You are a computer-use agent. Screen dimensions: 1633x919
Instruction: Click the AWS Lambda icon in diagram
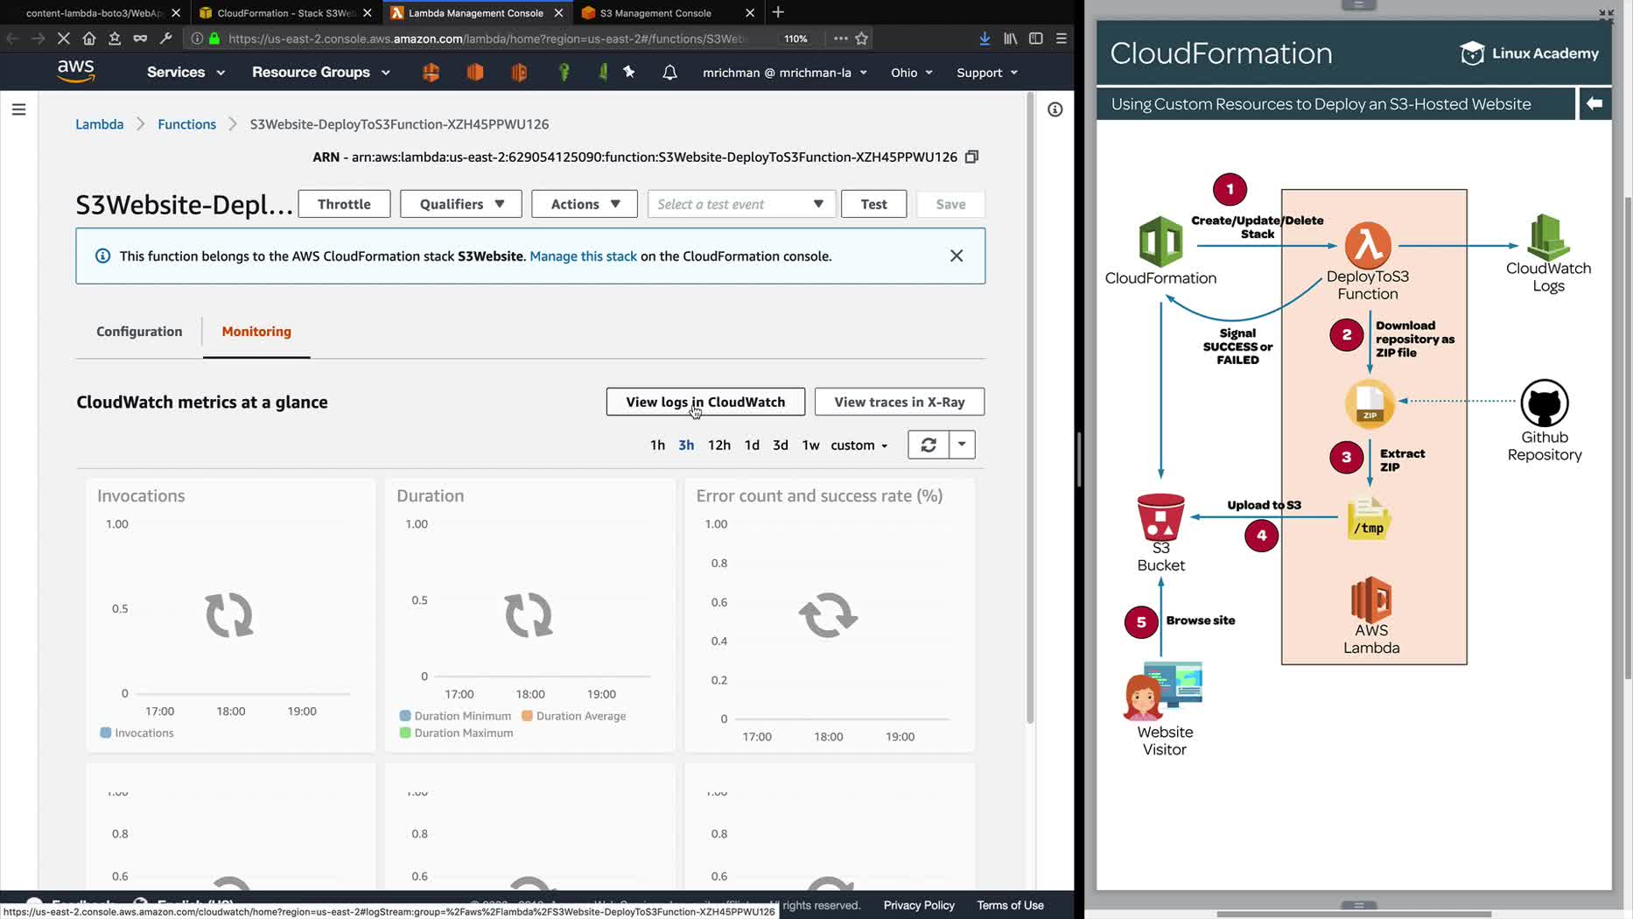pos(1371,599)
